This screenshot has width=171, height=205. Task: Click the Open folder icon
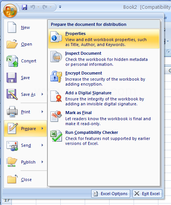(x=12, y=44)
